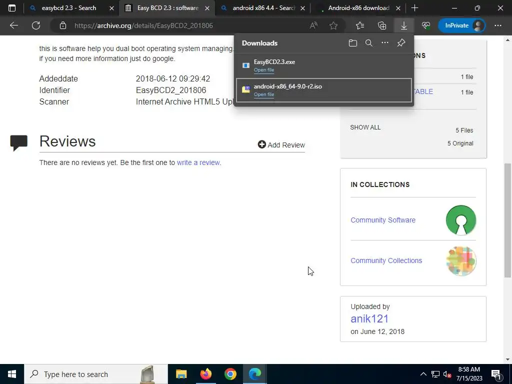Click the page vertical scrollbar thumb
The height and width of the screenshot is (384, 512).
tap(508, 220)
